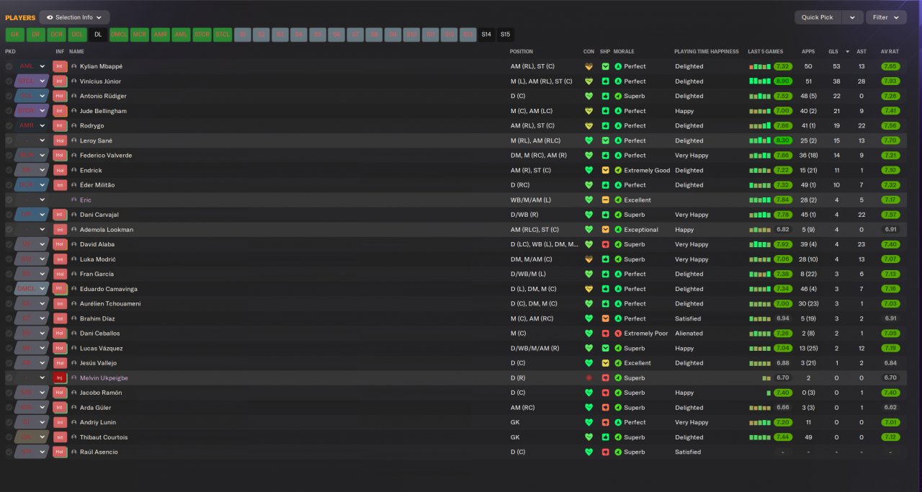Click Éder Militão's Int info badge
Viewport: 922px width, 492px height.
tap(60, 185)
